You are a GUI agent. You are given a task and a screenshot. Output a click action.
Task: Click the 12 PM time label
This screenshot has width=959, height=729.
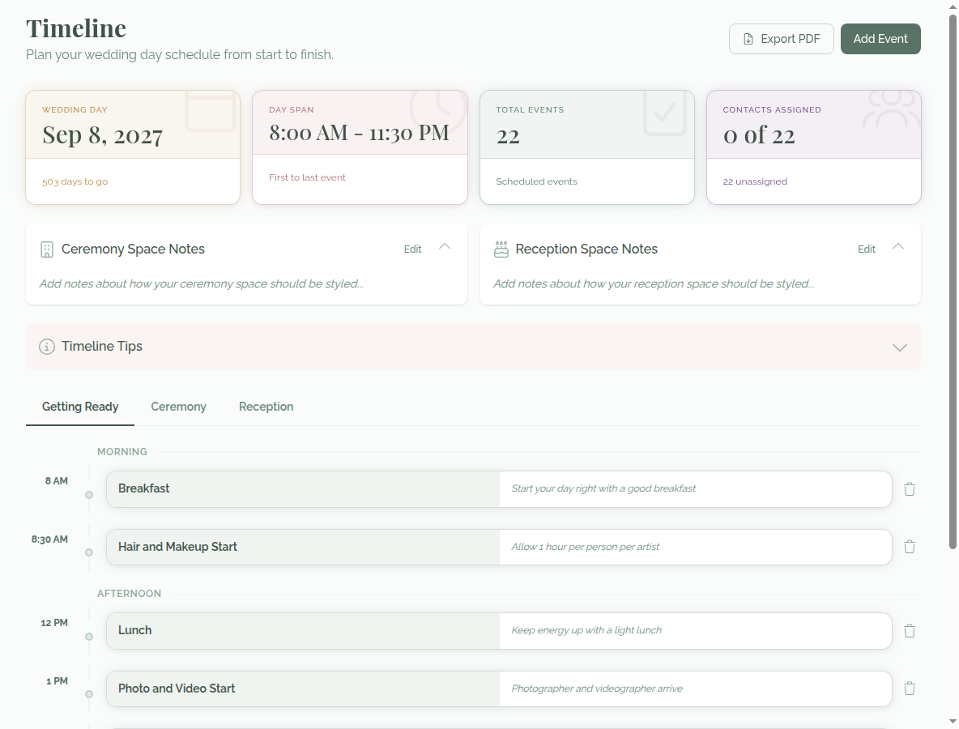(54, 623)
